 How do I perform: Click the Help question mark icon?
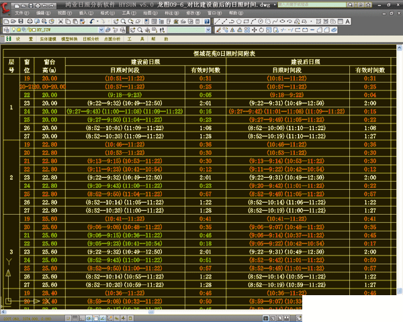[x=207, y=21]
